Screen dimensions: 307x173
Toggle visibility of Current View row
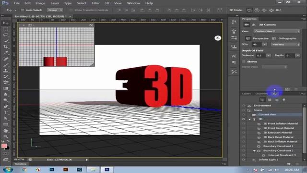click(x=243, y=114)
